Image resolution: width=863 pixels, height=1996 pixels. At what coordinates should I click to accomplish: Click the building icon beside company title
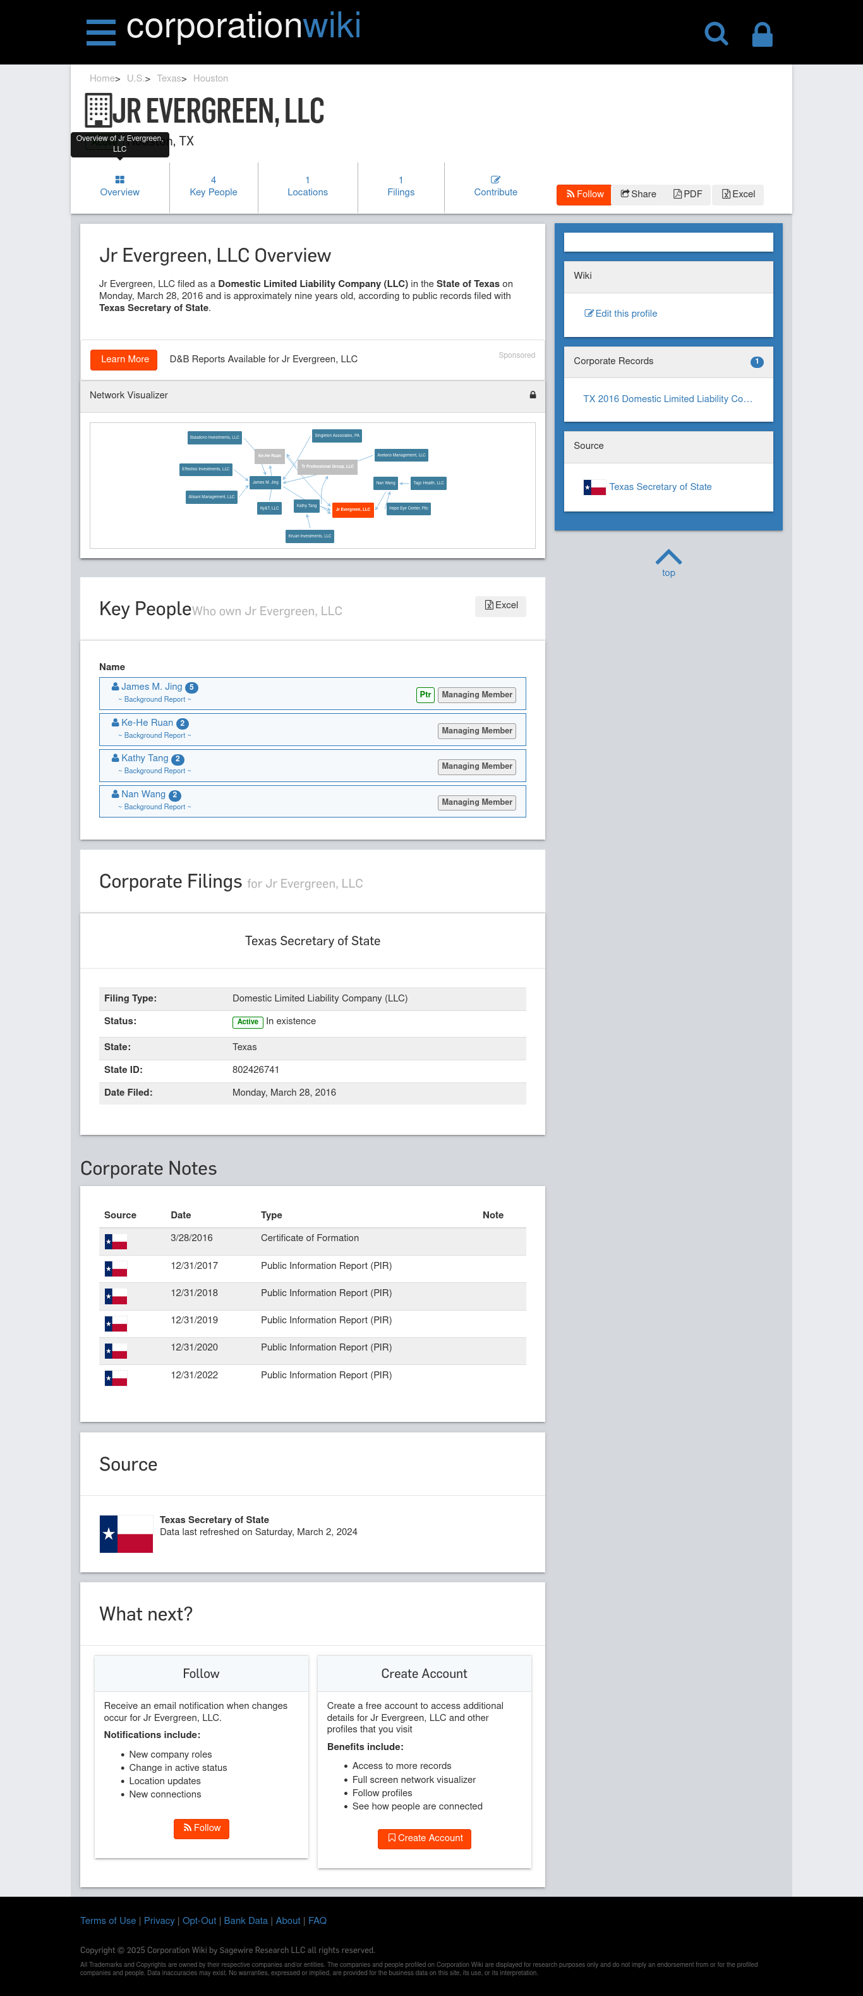coord(97,110)
